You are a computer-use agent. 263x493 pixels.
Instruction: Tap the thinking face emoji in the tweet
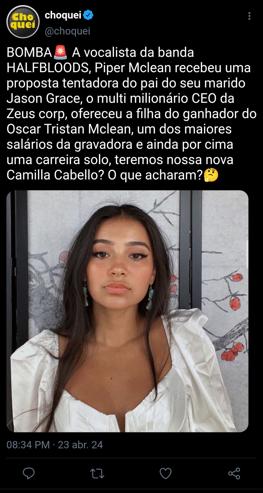[211, 175]
